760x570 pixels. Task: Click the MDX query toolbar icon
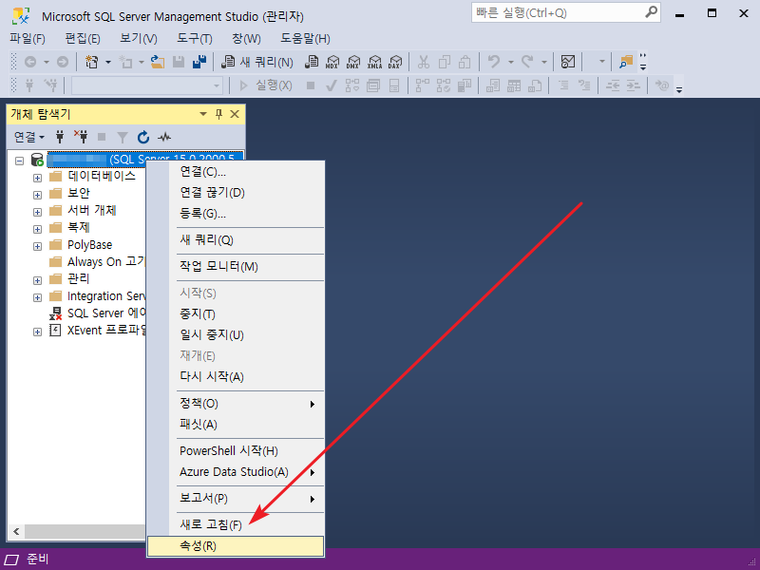(x=332, y=62)
